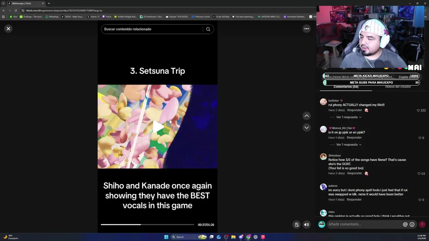
Task: Reload the page with refresh icon
Action: [x=15, y=10]
